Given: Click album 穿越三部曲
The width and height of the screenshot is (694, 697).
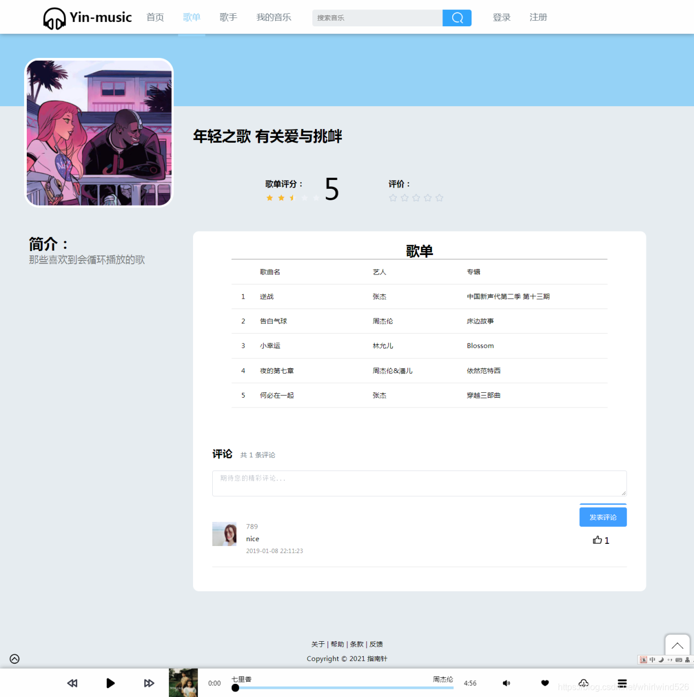Looking at the screenshot, I should click(483, 395).
